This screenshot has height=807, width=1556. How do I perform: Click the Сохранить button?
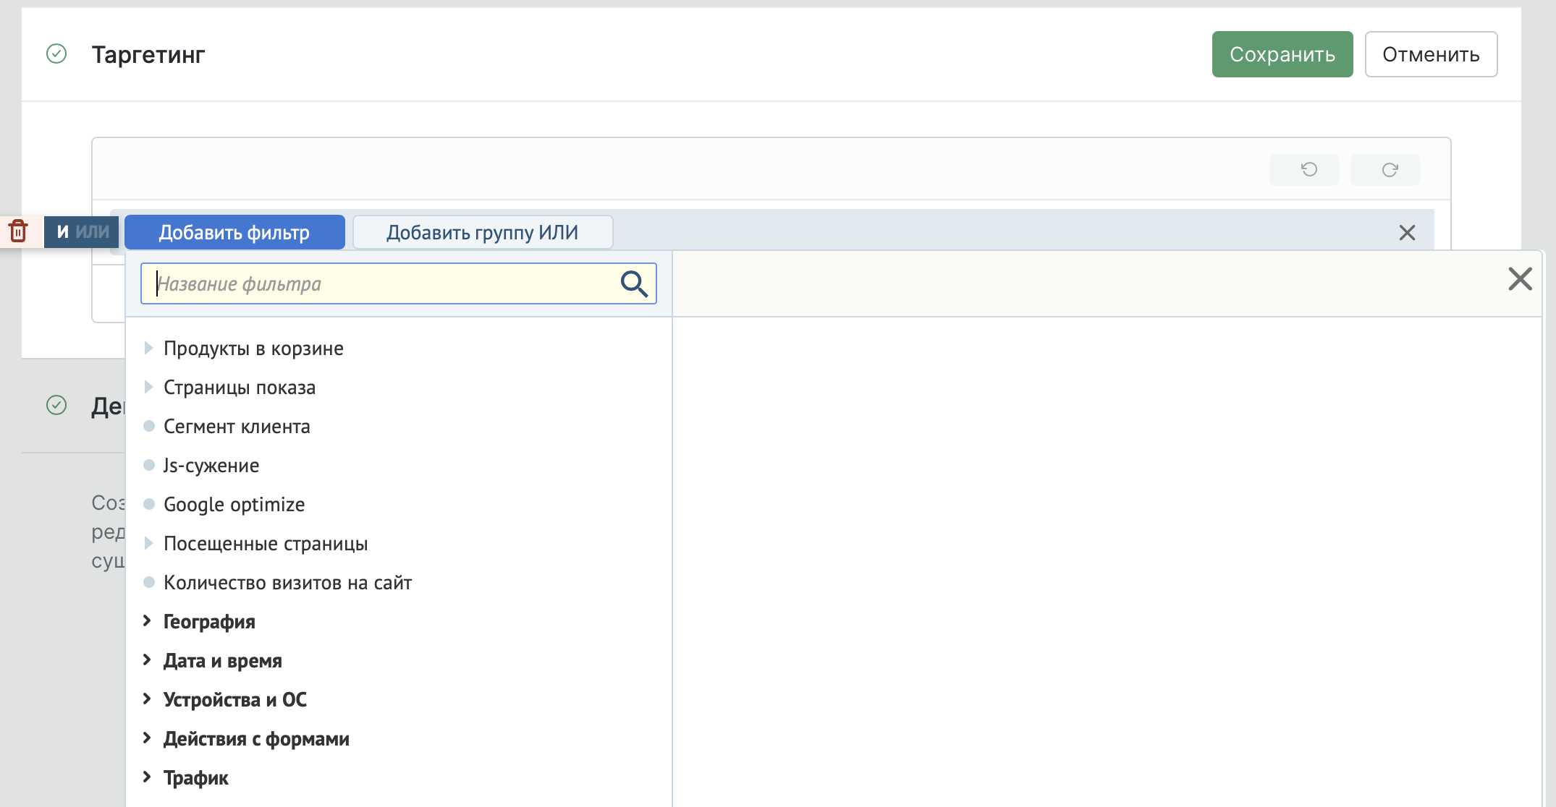click(1282, 54)
